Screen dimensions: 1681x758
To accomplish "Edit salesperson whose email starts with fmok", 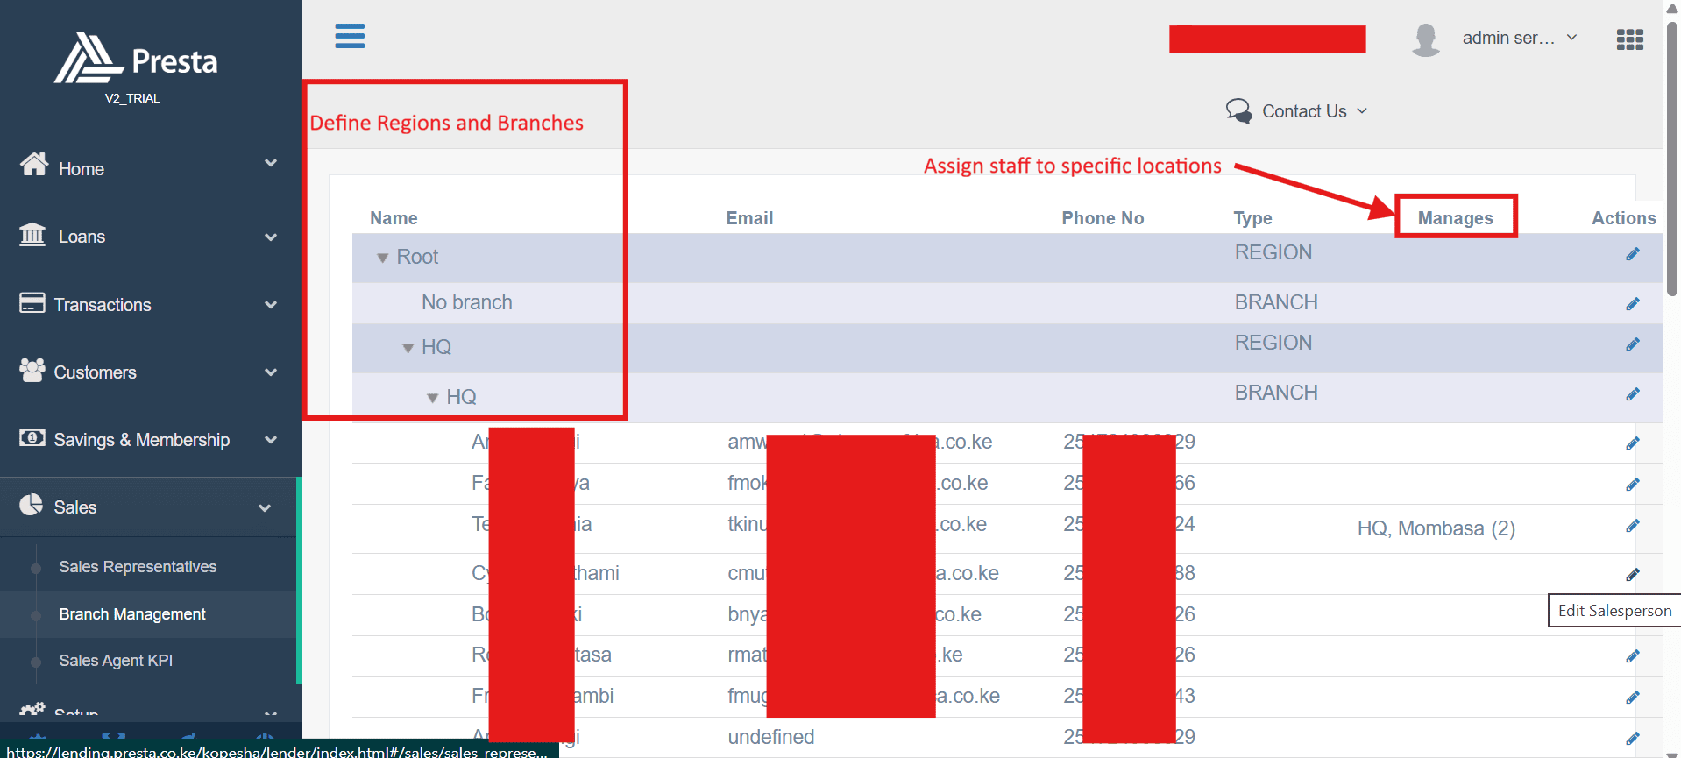I will (1632, 485).
